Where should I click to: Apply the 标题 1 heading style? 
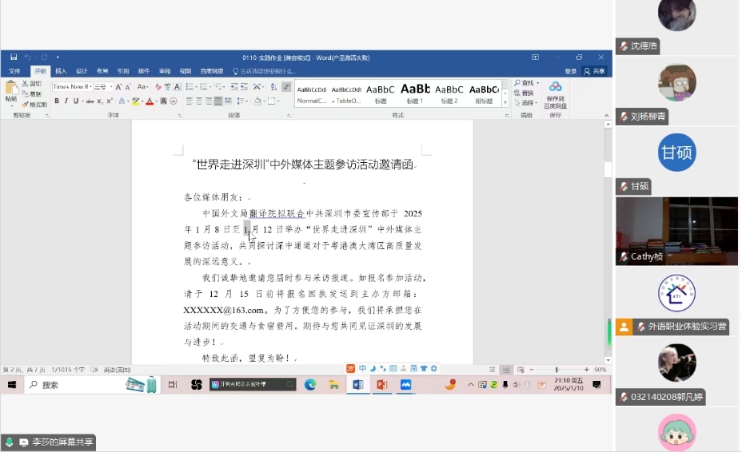[x=415, y=93]
